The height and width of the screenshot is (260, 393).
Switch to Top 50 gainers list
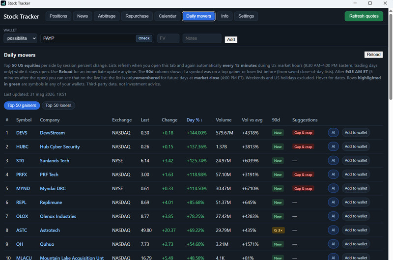(22, 105)
